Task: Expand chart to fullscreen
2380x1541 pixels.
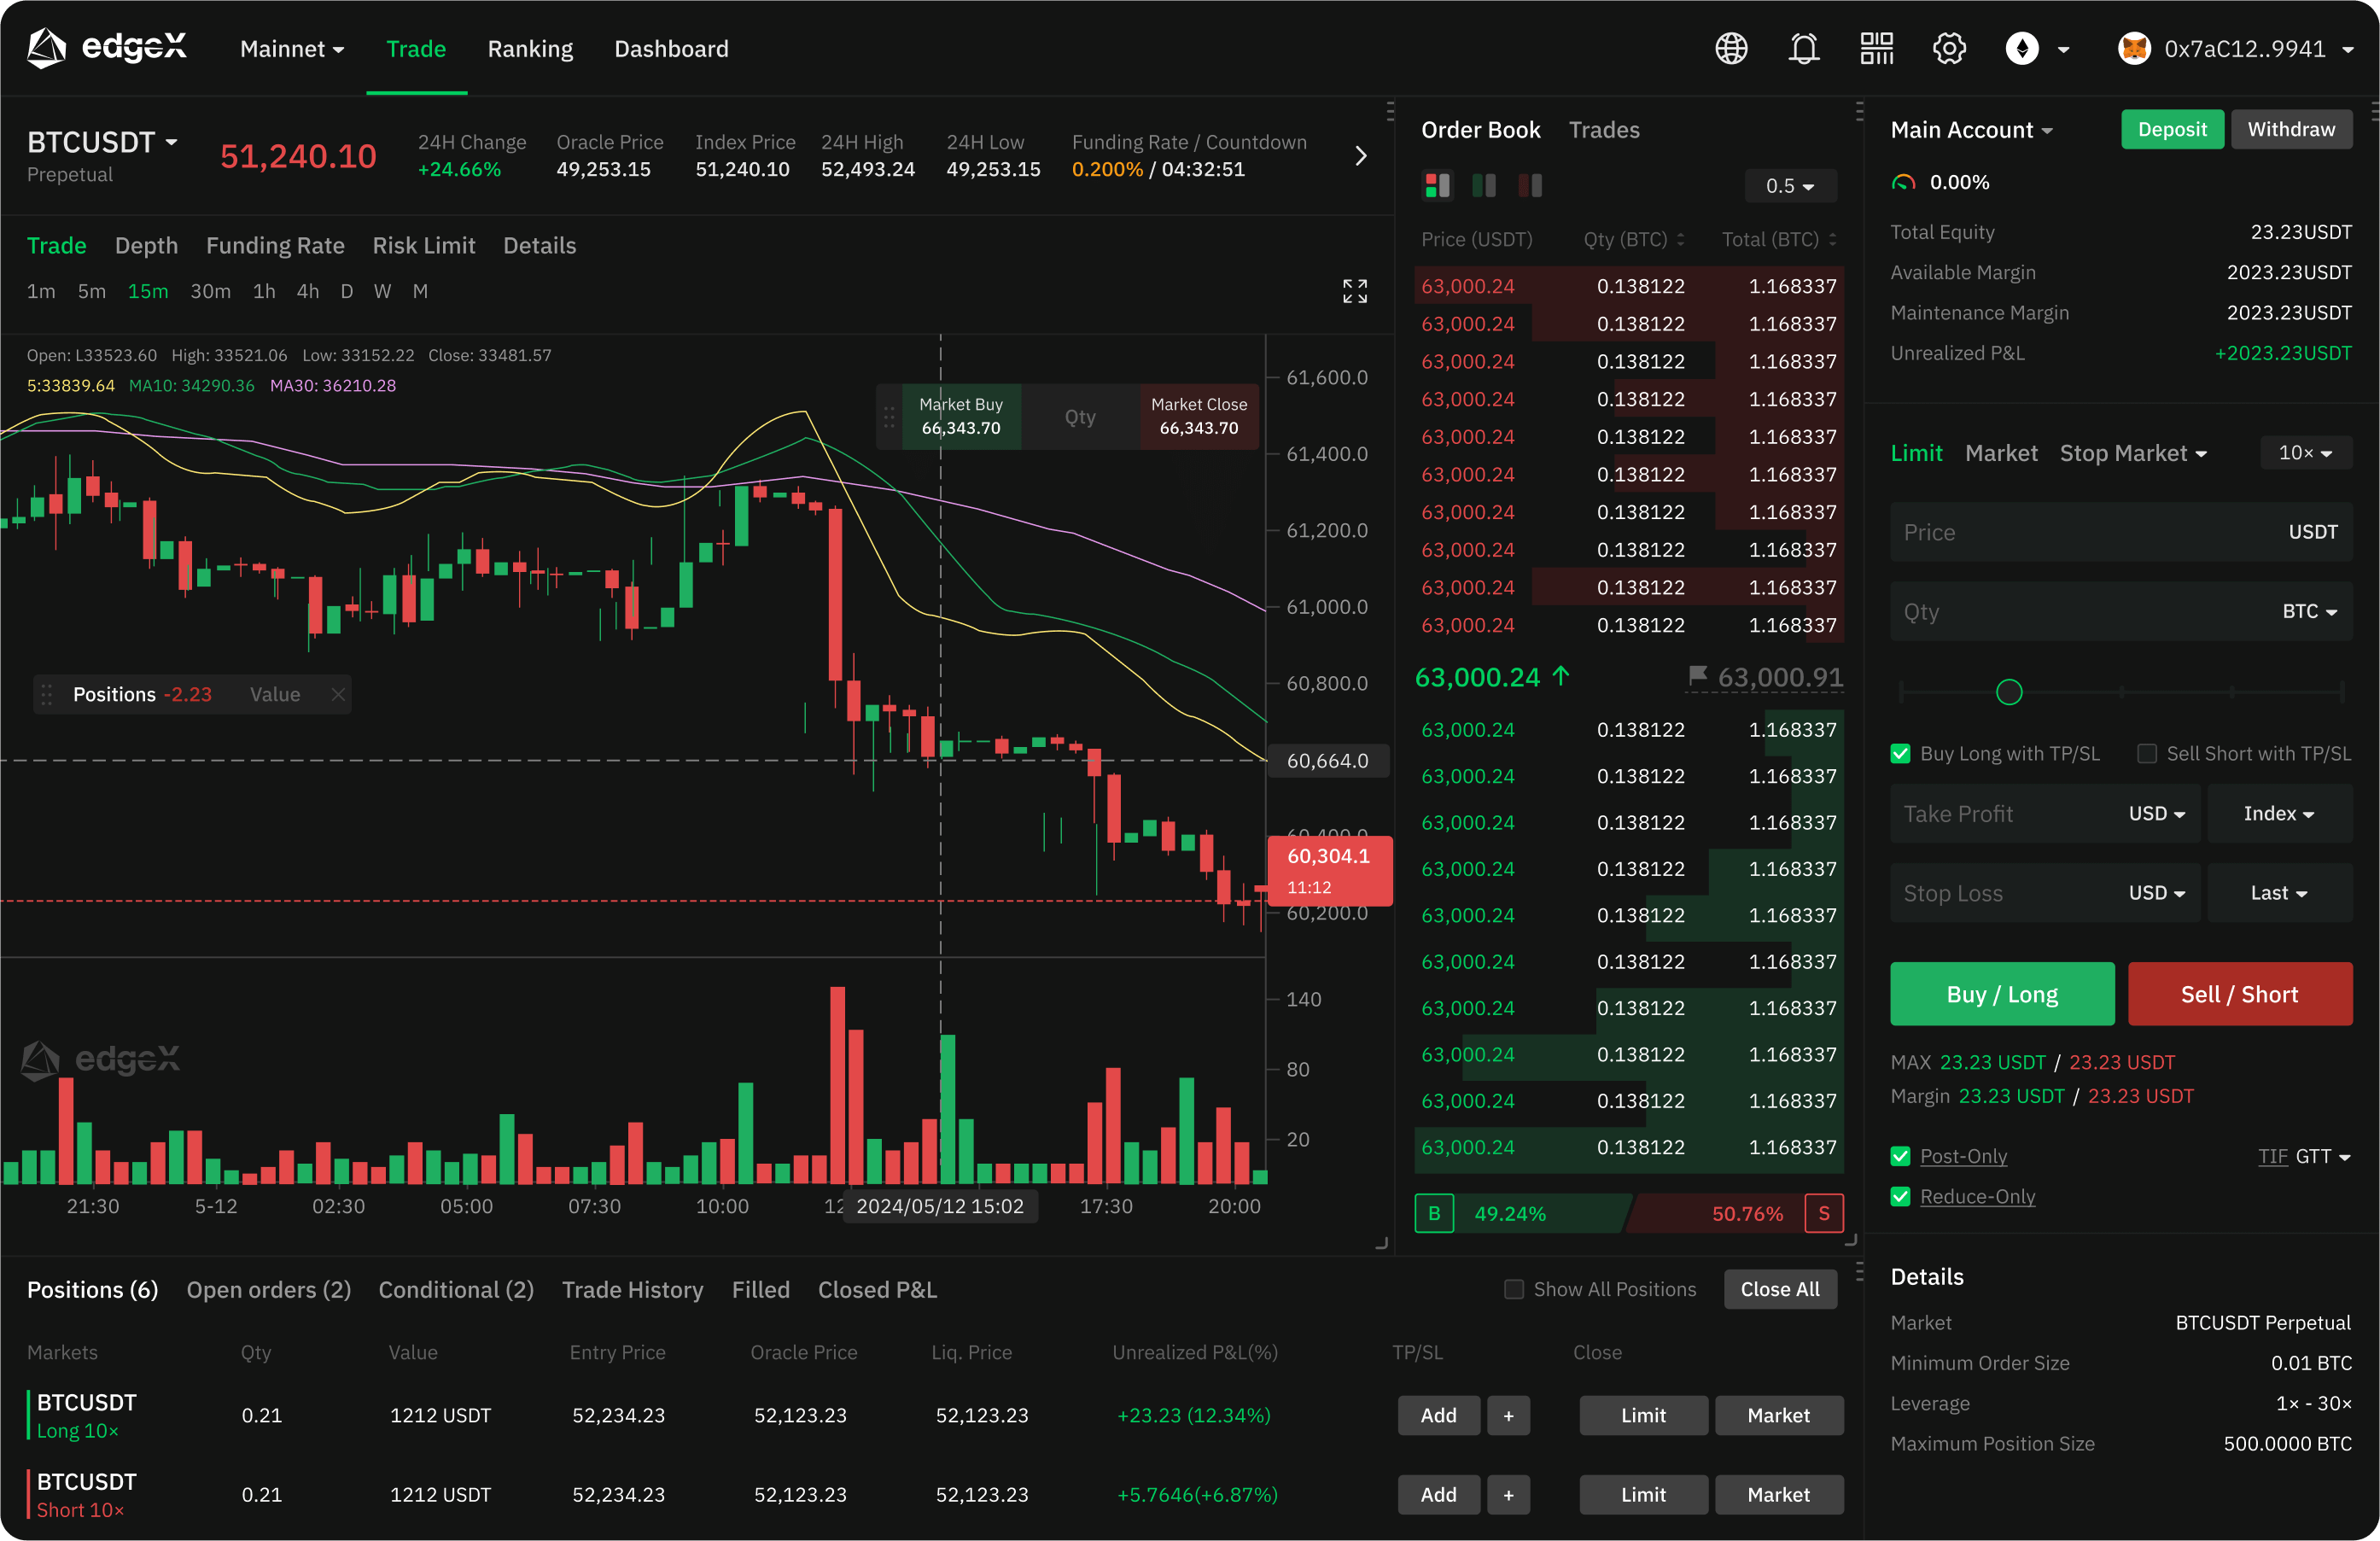Action: pyautogui.click(x=1354, y=291)
